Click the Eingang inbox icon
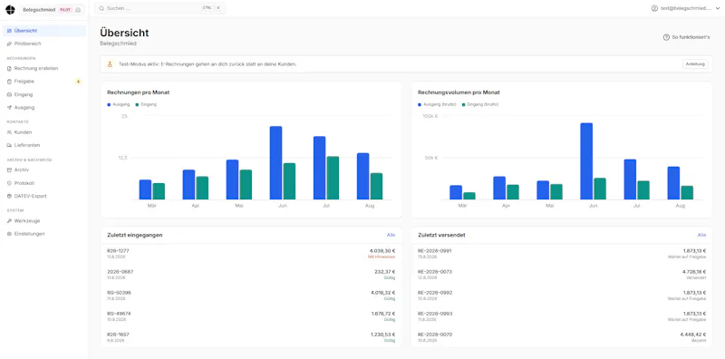This screenshot has height=359, width=725. pyautogui.click(x=10, y=94)
